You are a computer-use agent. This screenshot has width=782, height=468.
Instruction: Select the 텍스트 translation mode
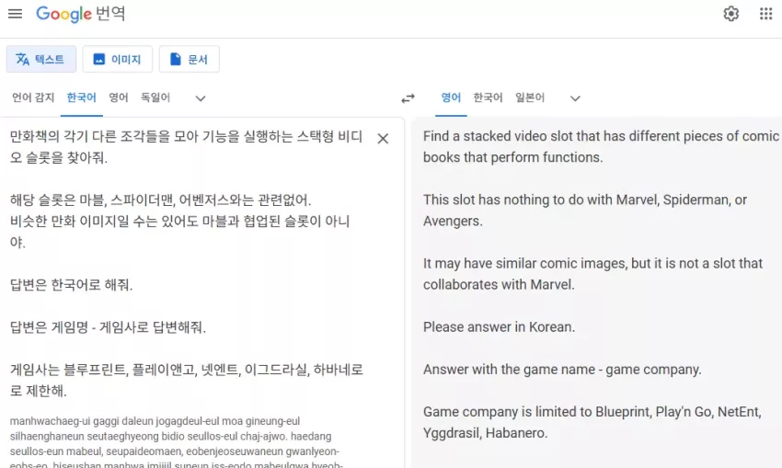click(41, 60)
